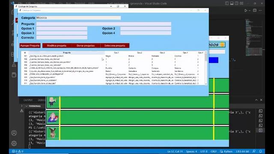Click the VS Code minimap

(253, 38)
